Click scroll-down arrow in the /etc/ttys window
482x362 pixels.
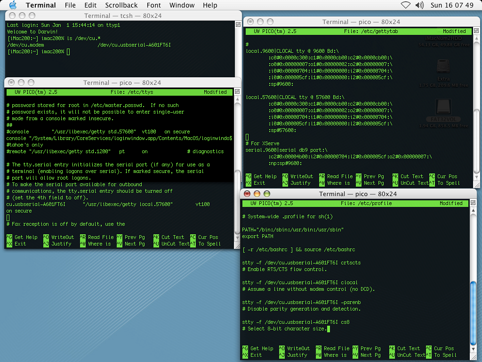pos(237,238)
